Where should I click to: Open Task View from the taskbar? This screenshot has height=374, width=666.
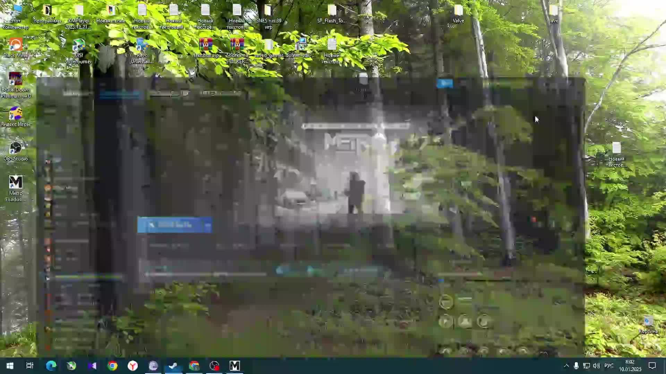pyautogui.click(x=30, y=366)
